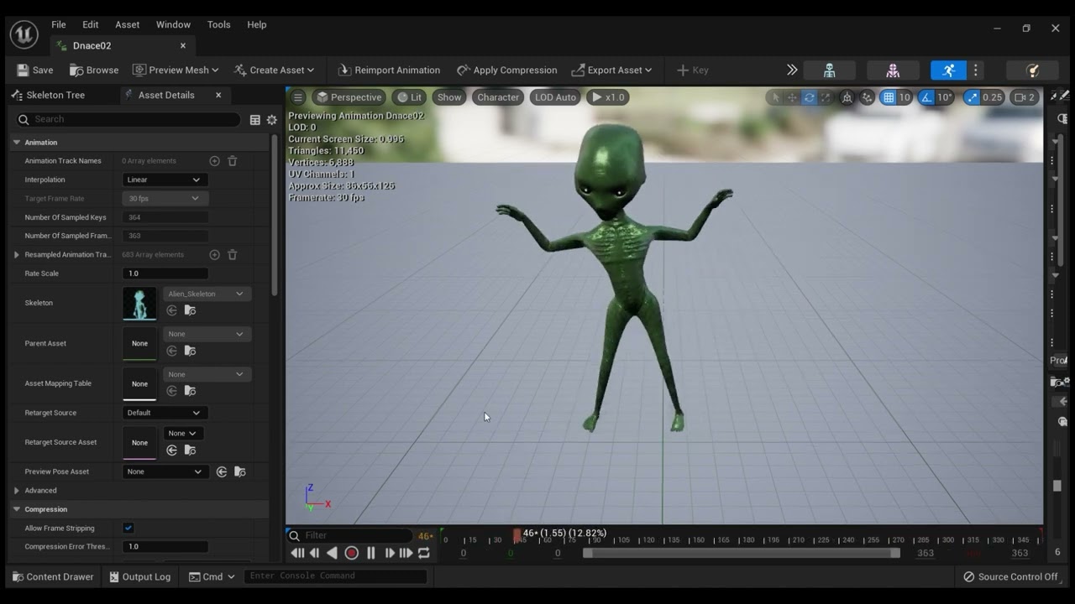Choose the Translate gizmo tool
This screenshot has width=1075, height=604.
(792, 97)
